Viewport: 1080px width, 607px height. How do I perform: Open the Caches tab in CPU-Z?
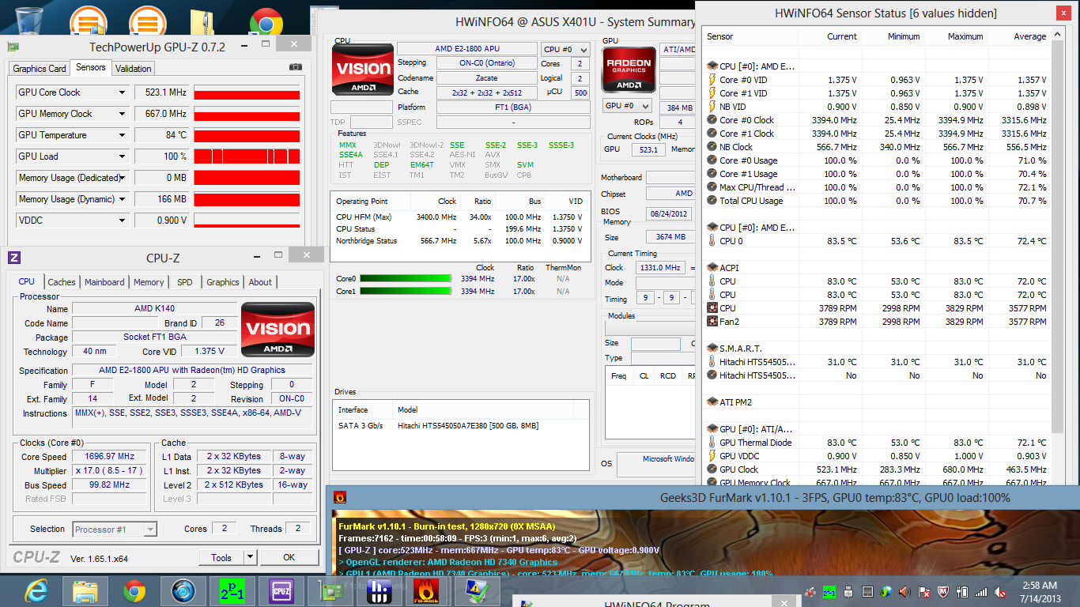pyautogui.click(x=62, y=282)
